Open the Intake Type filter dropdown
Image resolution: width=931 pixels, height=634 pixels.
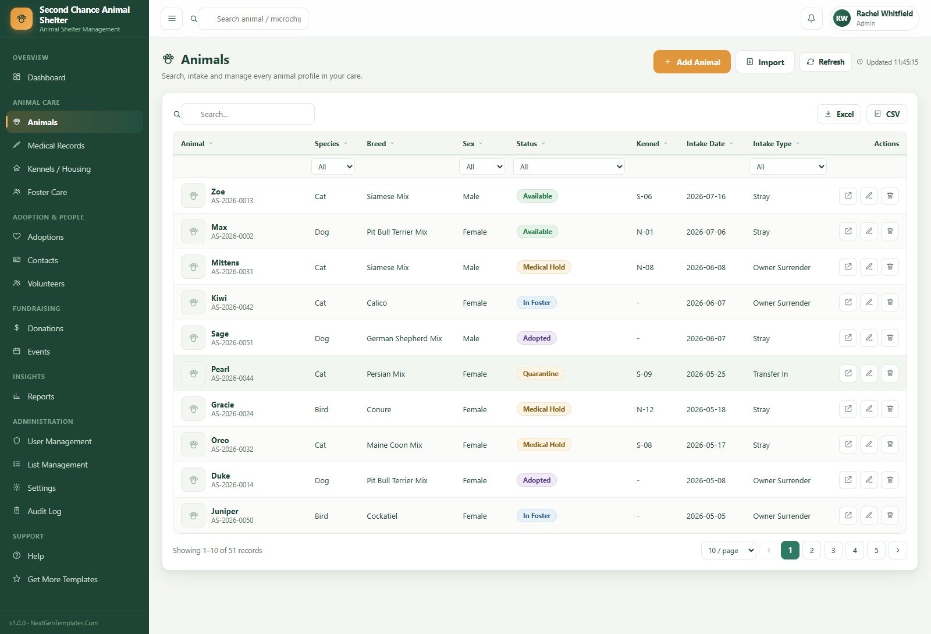click(x=788, y=167)
